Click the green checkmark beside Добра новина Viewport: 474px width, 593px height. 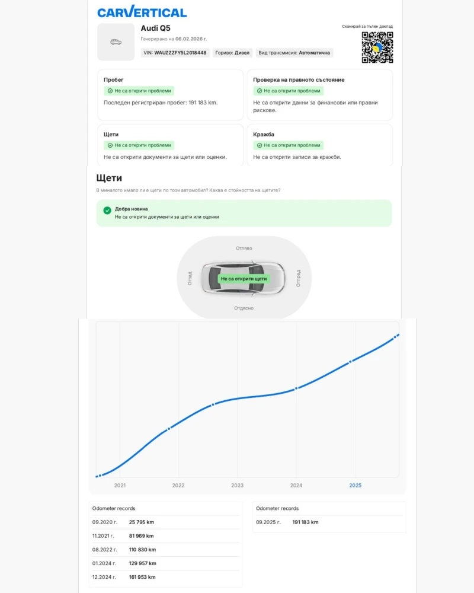tap(107, 211)
